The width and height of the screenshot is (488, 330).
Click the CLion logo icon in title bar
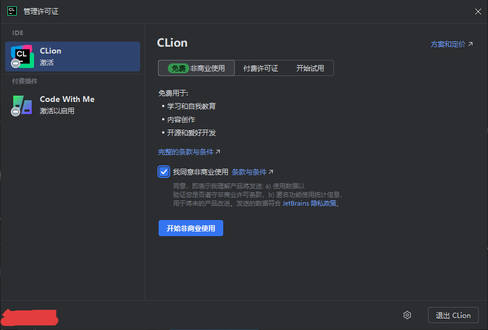[12, 11]
